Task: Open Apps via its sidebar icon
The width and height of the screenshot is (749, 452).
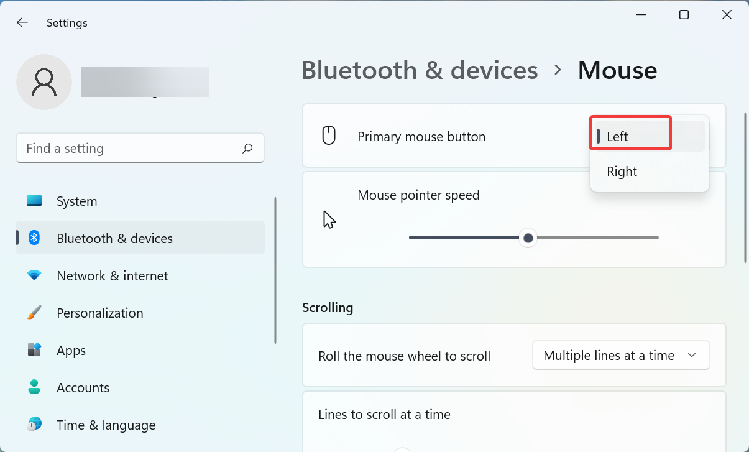Action: (x=35, y=350)
